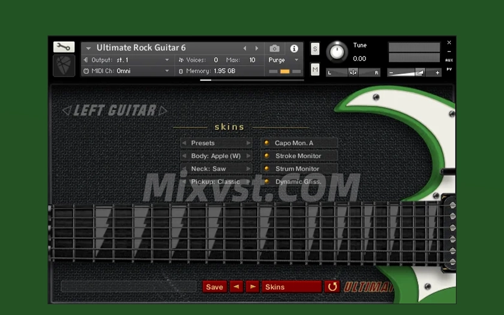Click the Memory 1.95 GB readout
The image size is (504, 315).
(207, 71)
